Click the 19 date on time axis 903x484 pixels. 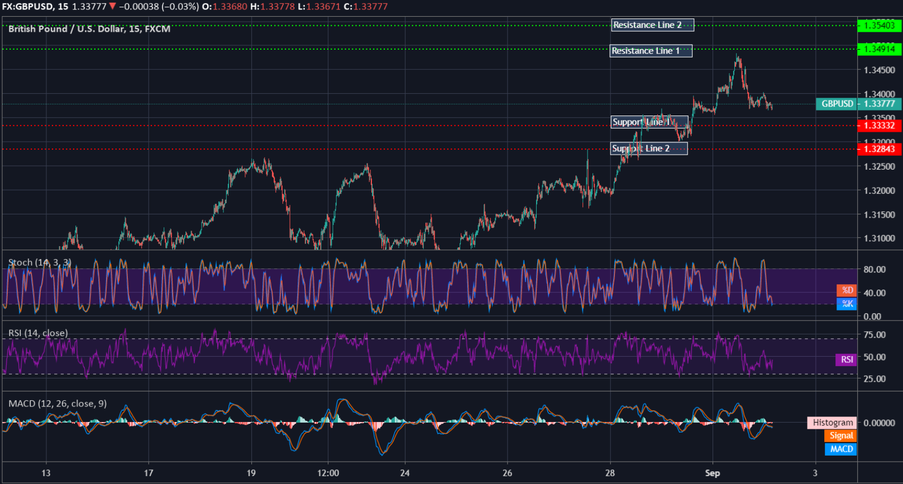(x=251, y=473)
